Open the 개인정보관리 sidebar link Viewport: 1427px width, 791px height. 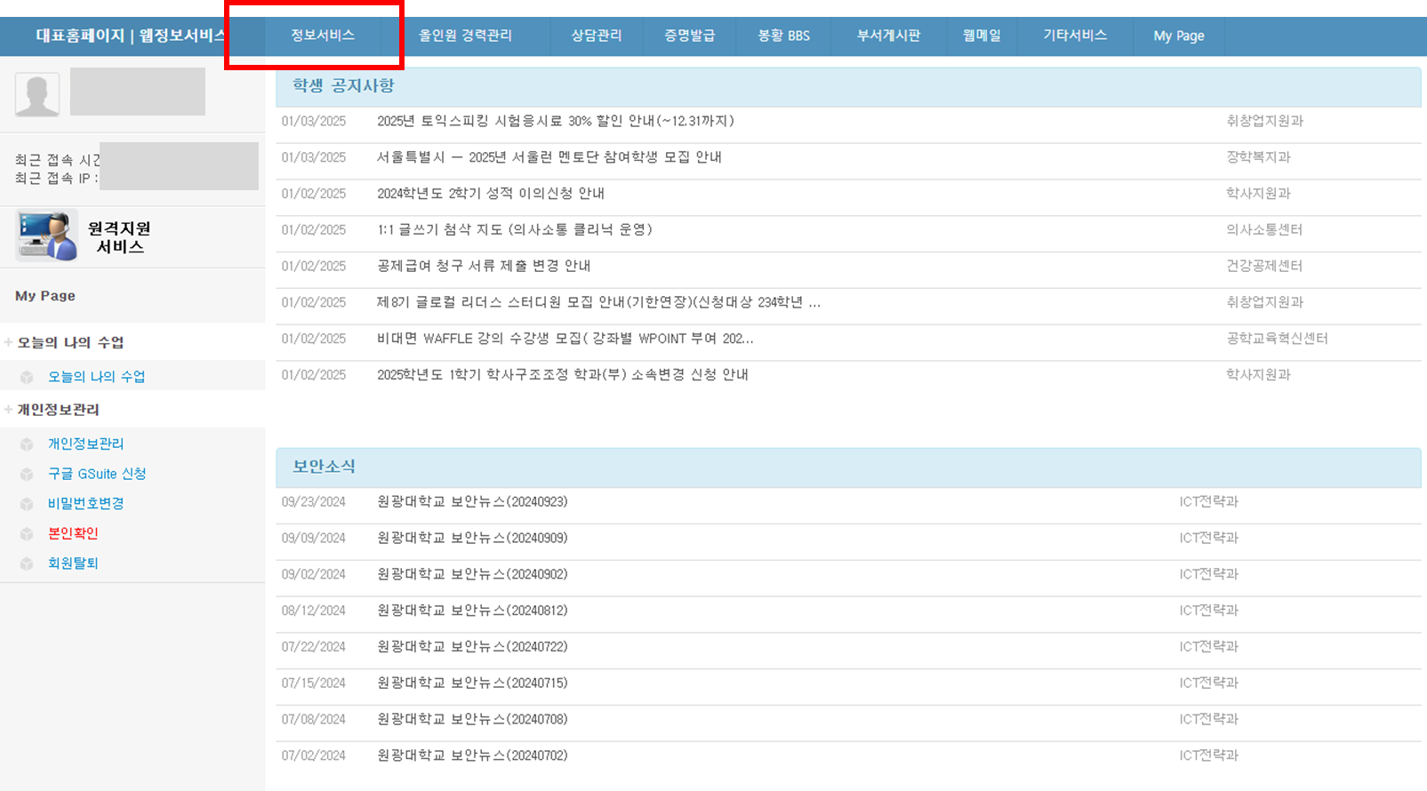coord(85,444)
